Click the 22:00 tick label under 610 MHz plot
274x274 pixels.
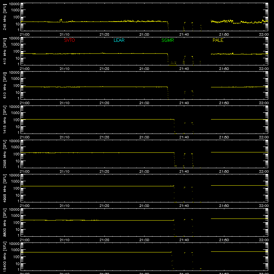264,103
